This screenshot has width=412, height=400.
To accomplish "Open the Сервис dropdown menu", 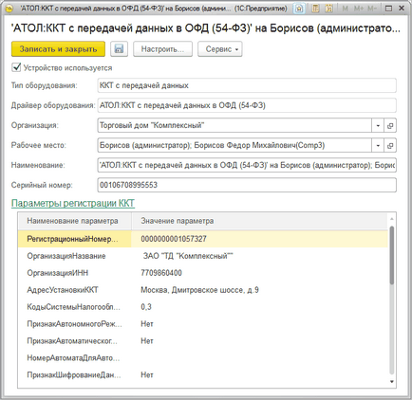I will [x=220, y=49].
